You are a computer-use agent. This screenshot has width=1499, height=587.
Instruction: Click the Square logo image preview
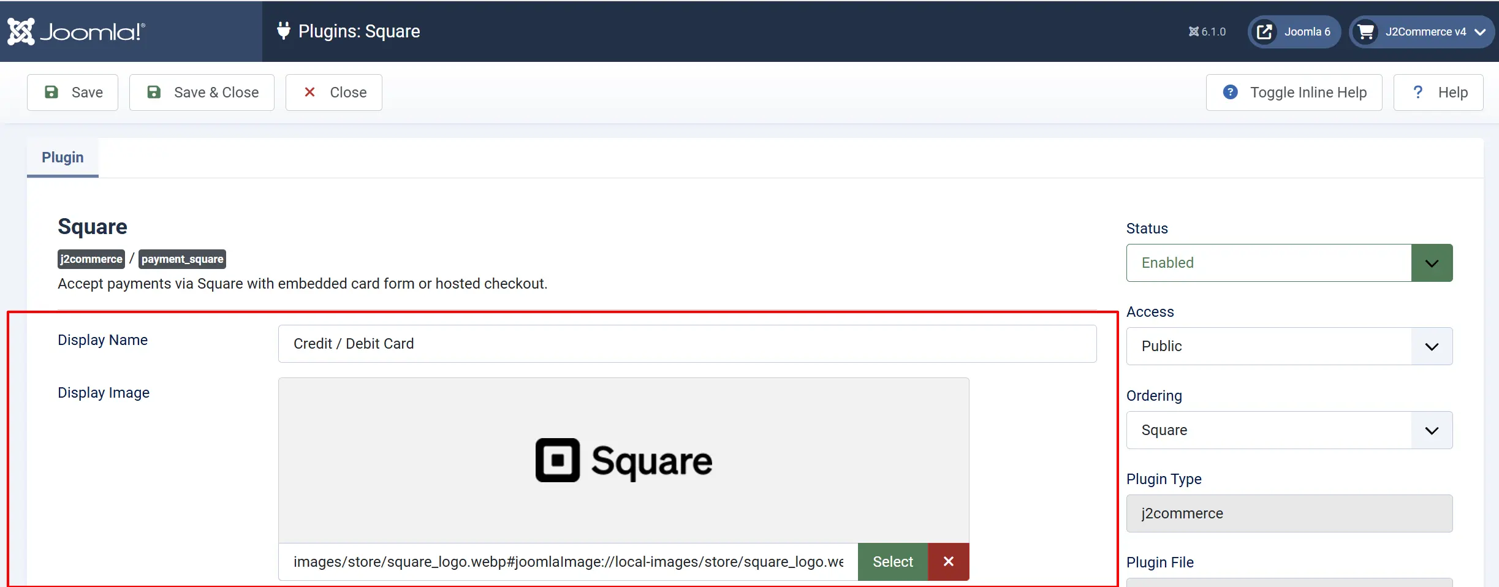tap(624, 460)
